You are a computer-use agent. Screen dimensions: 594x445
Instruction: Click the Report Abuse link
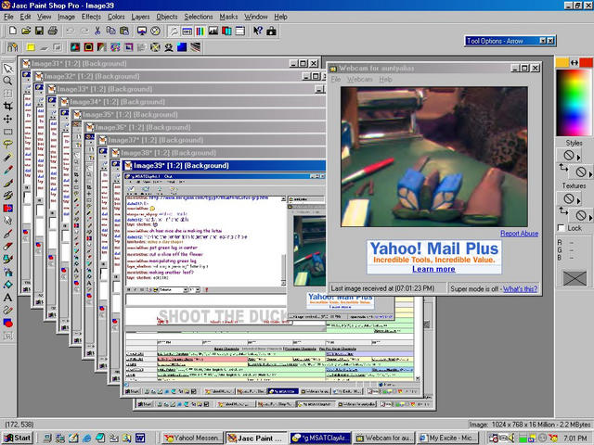tap(519, 234)
